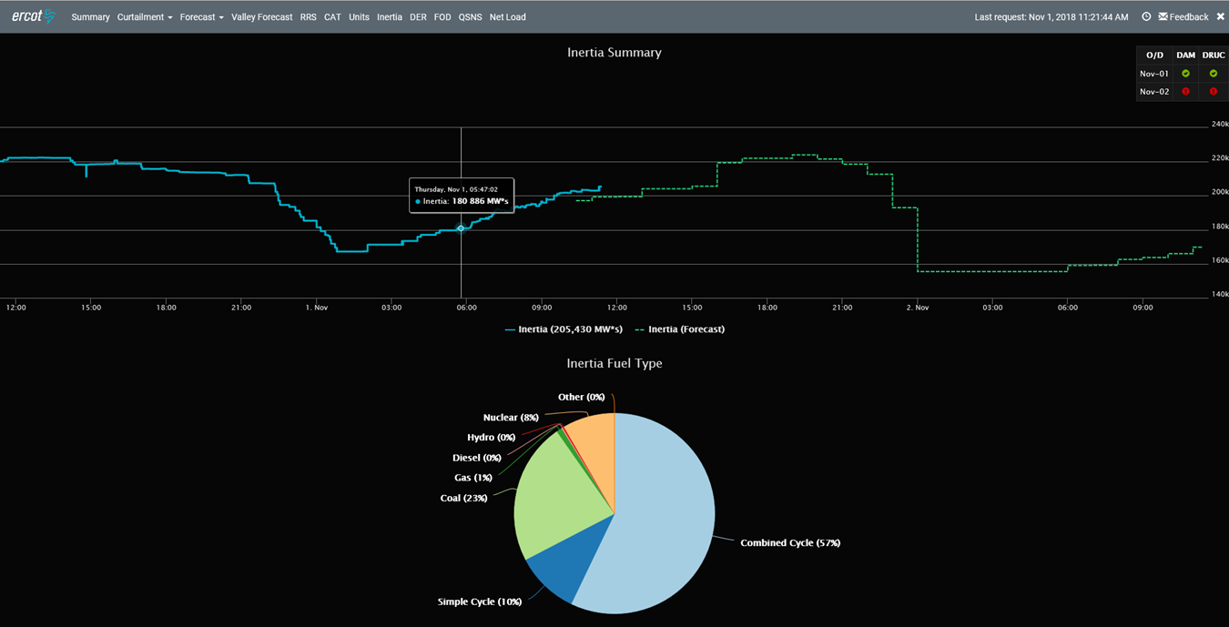Click the X dismiss icon in the top bar
This screenshot has width=1229, height=627.
click(1221, 15)
